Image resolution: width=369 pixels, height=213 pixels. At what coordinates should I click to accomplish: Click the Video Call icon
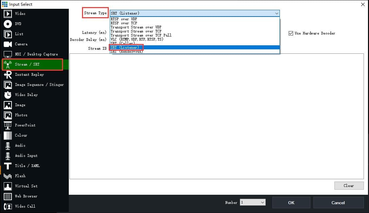(8, 206)
